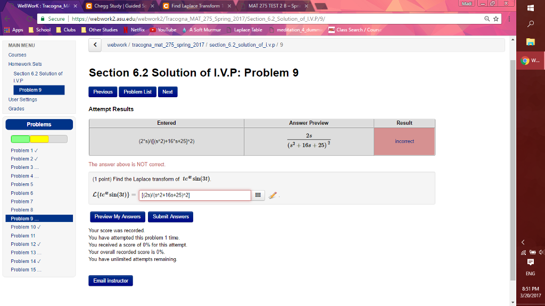
Task: Click the Laplace transform answer field
Action: 195,195
